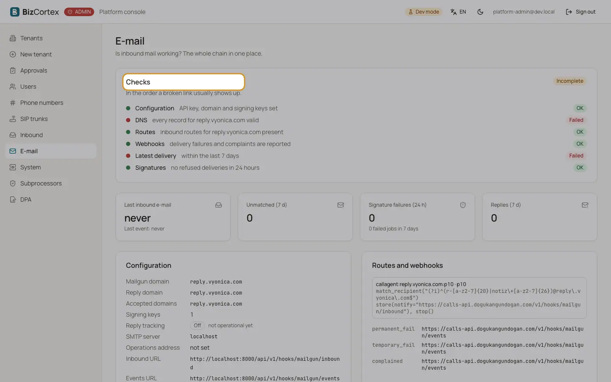This screenshot has height=382, width=611.
Task: Click the route rule code block
Action: [x=479, y=298]
